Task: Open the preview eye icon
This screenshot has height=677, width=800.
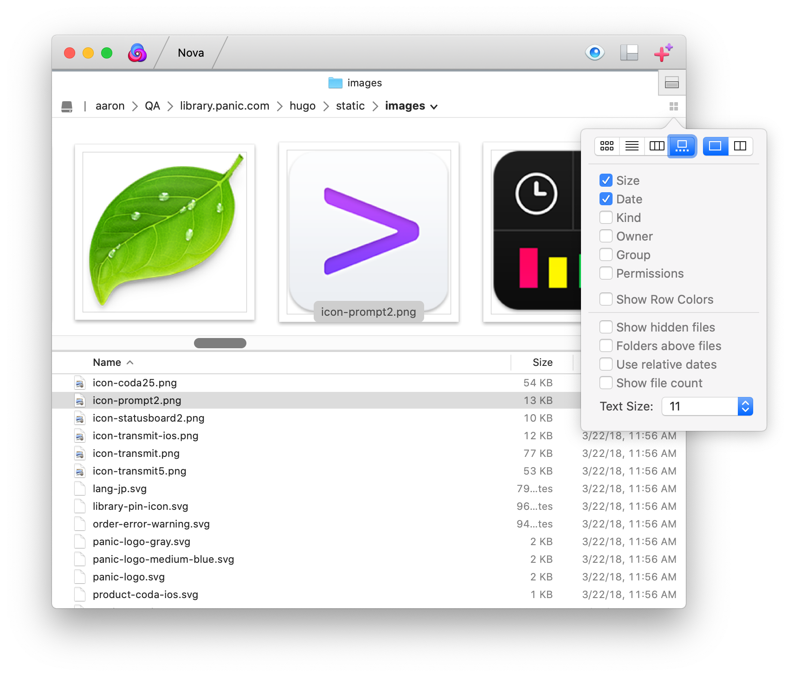Action: 595,52
